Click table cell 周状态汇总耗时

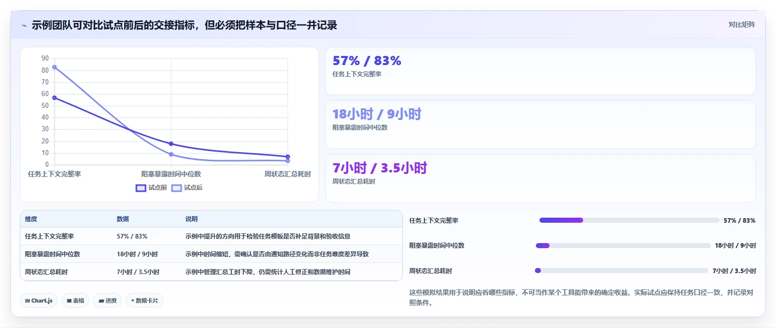(46, 272)
